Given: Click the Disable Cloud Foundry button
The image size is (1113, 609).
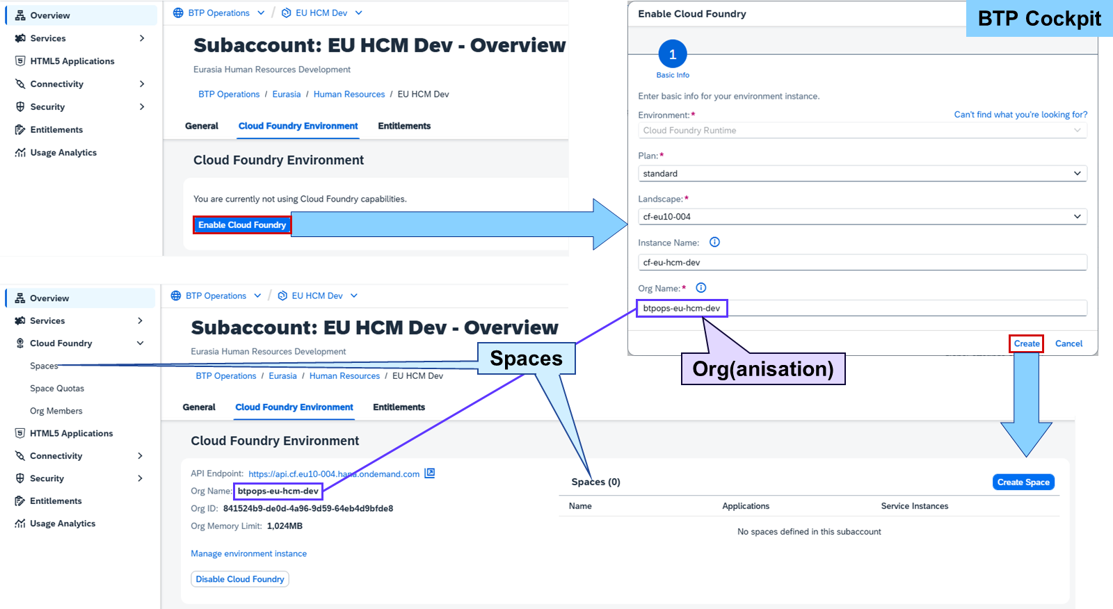Looking at the screenshot, I should [x=240, y=579].
